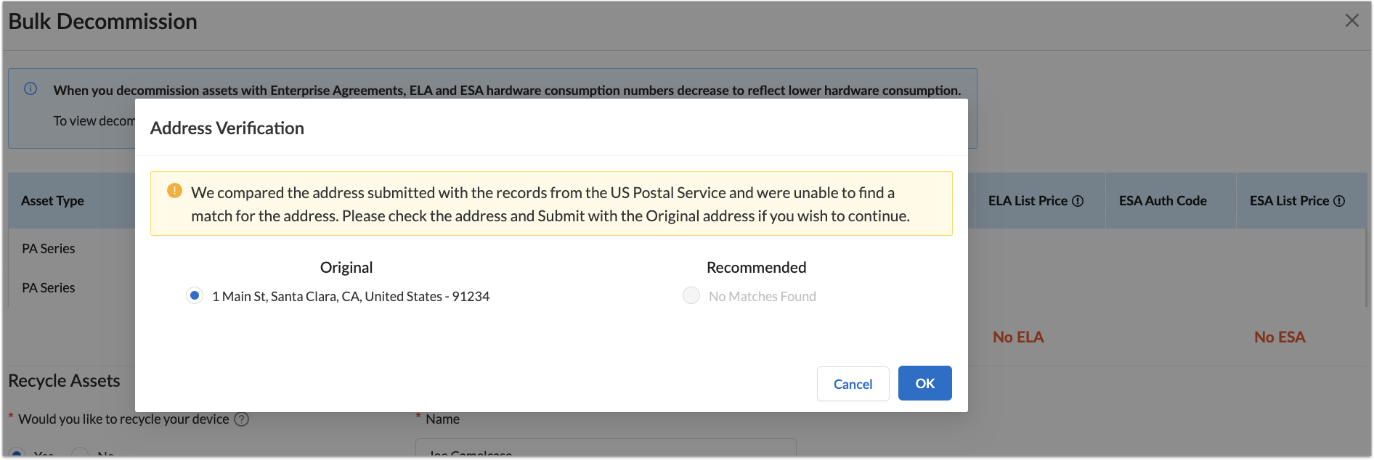
Task: Click blue info icon in decommission notice banner
Action: pos(31,89)
